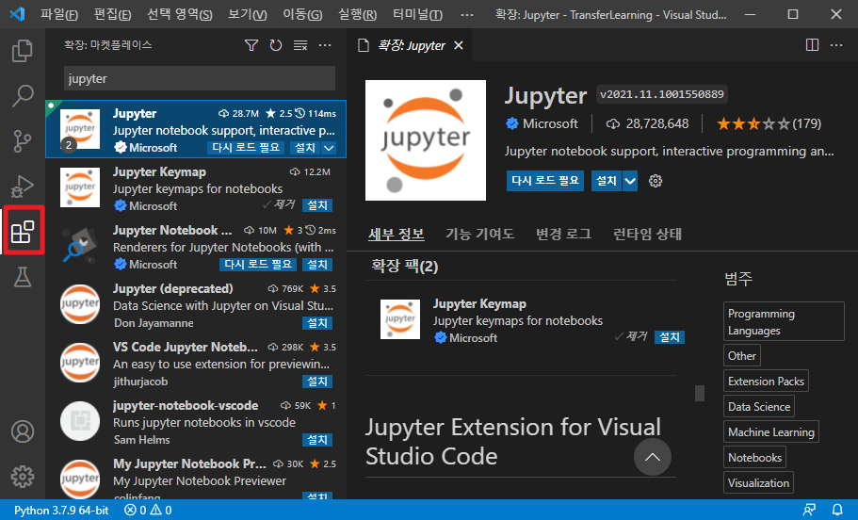Open the Run and Debug view
Image resolution: width=858 pixels, height=520 pixels.
point(23,187)
